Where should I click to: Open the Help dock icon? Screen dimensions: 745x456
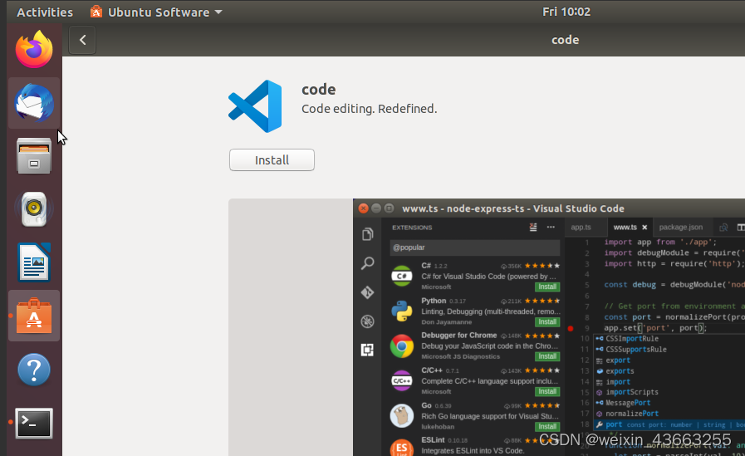(34, 370)
